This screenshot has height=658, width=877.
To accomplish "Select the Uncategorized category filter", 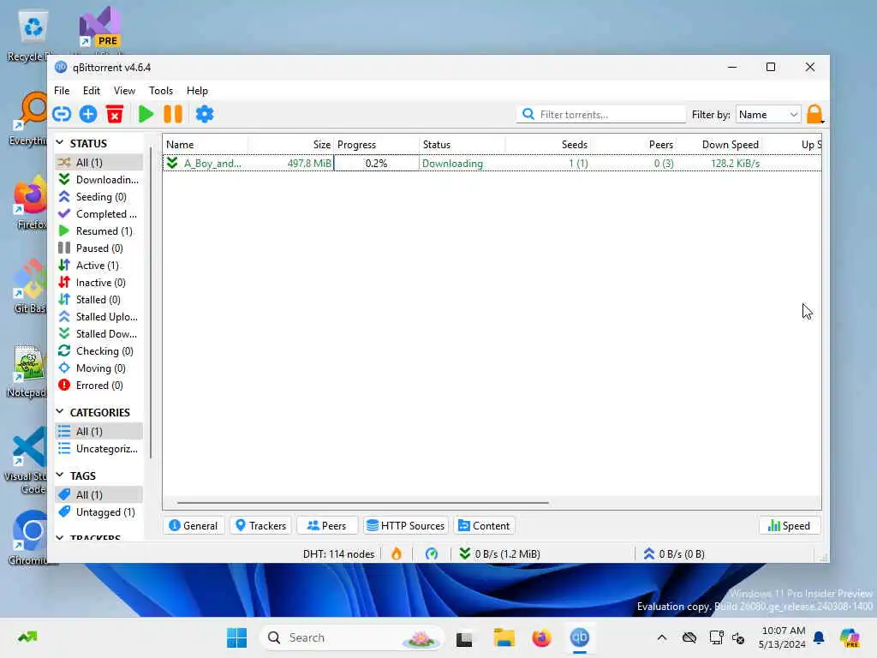I will pyautogui.click(x=98, y=449).
